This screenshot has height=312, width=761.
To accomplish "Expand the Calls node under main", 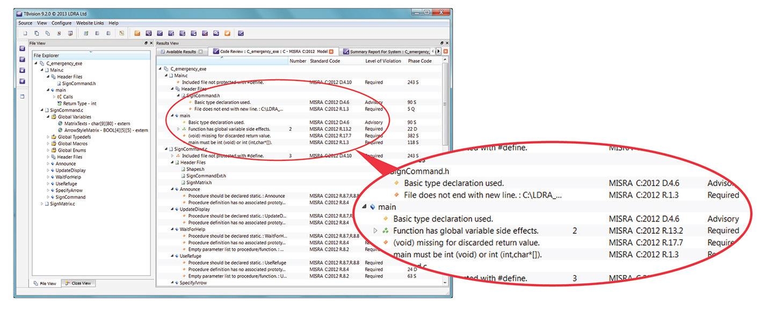I will (54, 97).
